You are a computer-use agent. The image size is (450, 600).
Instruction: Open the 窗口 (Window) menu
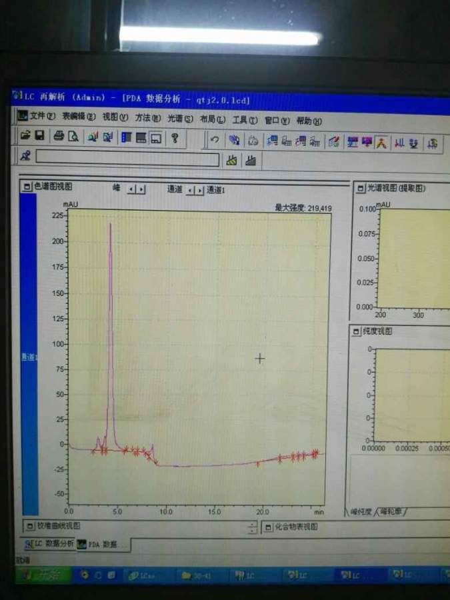277,121
